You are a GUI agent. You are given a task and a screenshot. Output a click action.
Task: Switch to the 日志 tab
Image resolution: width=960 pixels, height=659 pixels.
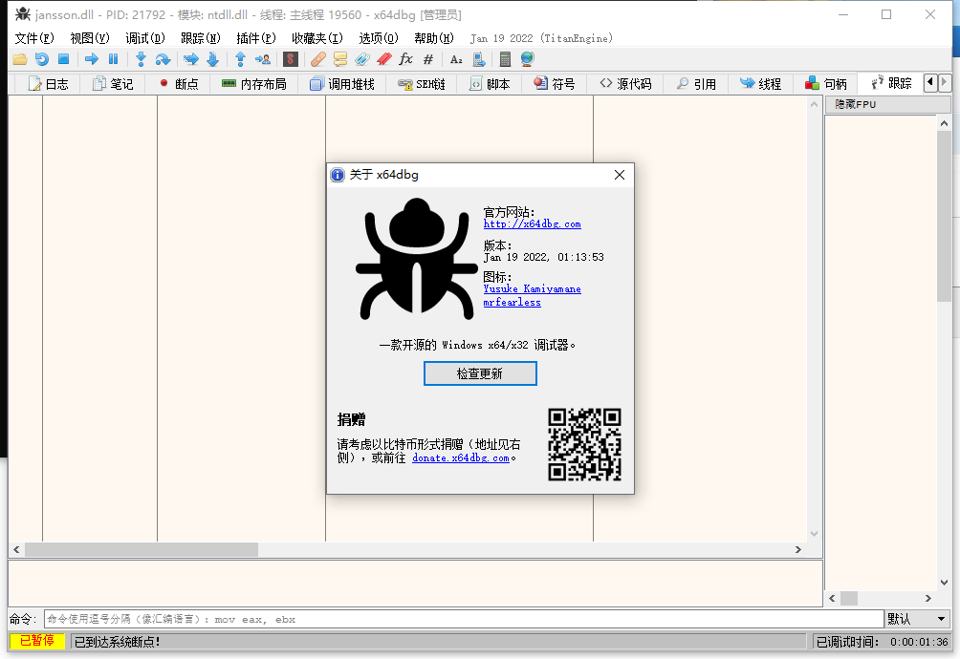(49, 84)
